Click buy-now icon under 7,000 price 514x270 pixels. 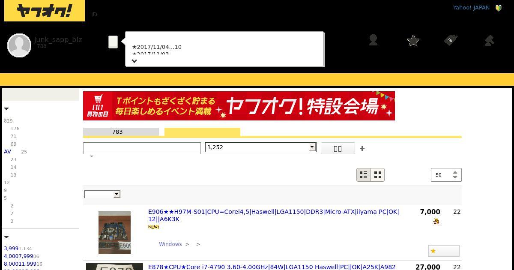pyautogui.click(x=436, y=221)
